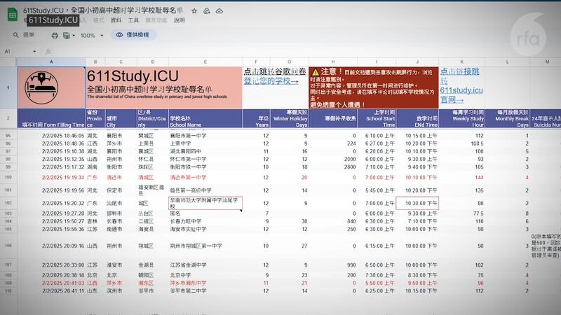Click timestamp 2/2/2025 20:09:16

tap(63, 246)
